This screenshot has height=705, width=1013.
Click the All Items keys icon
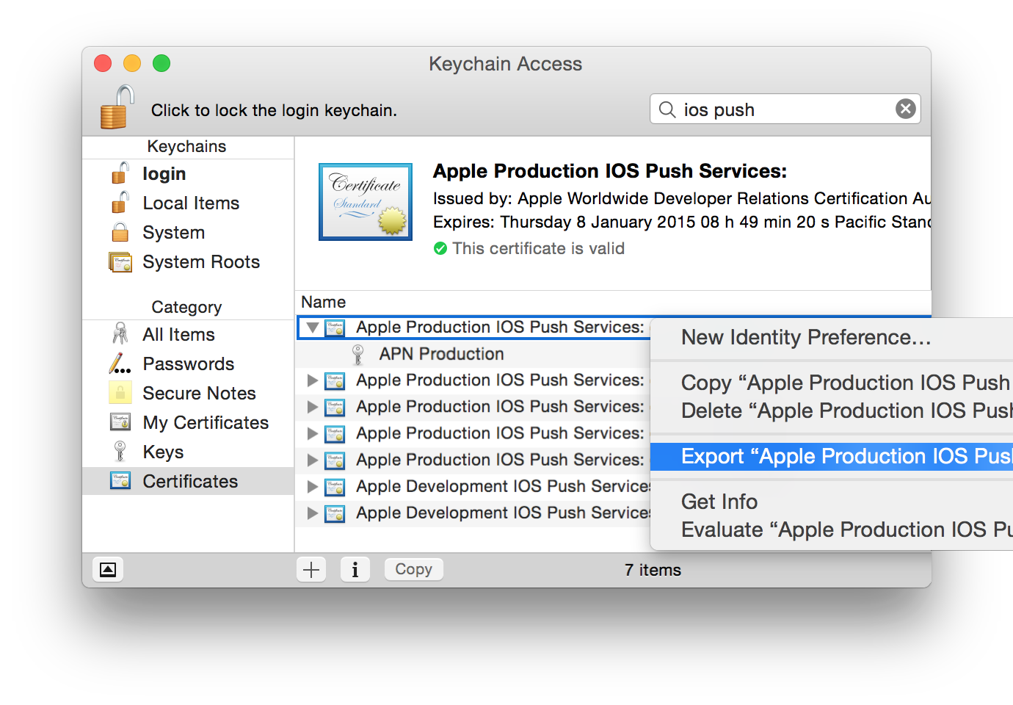(120, 334)
